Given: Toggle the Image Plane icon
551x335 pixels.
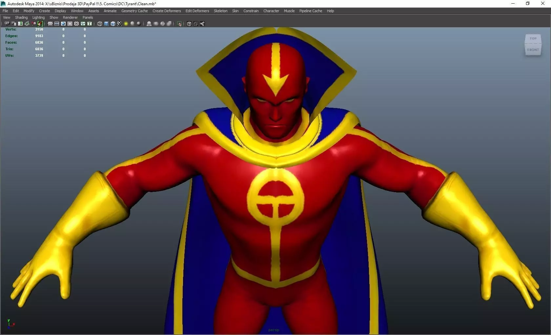Looking at the screenshot, I should point(27,24).
